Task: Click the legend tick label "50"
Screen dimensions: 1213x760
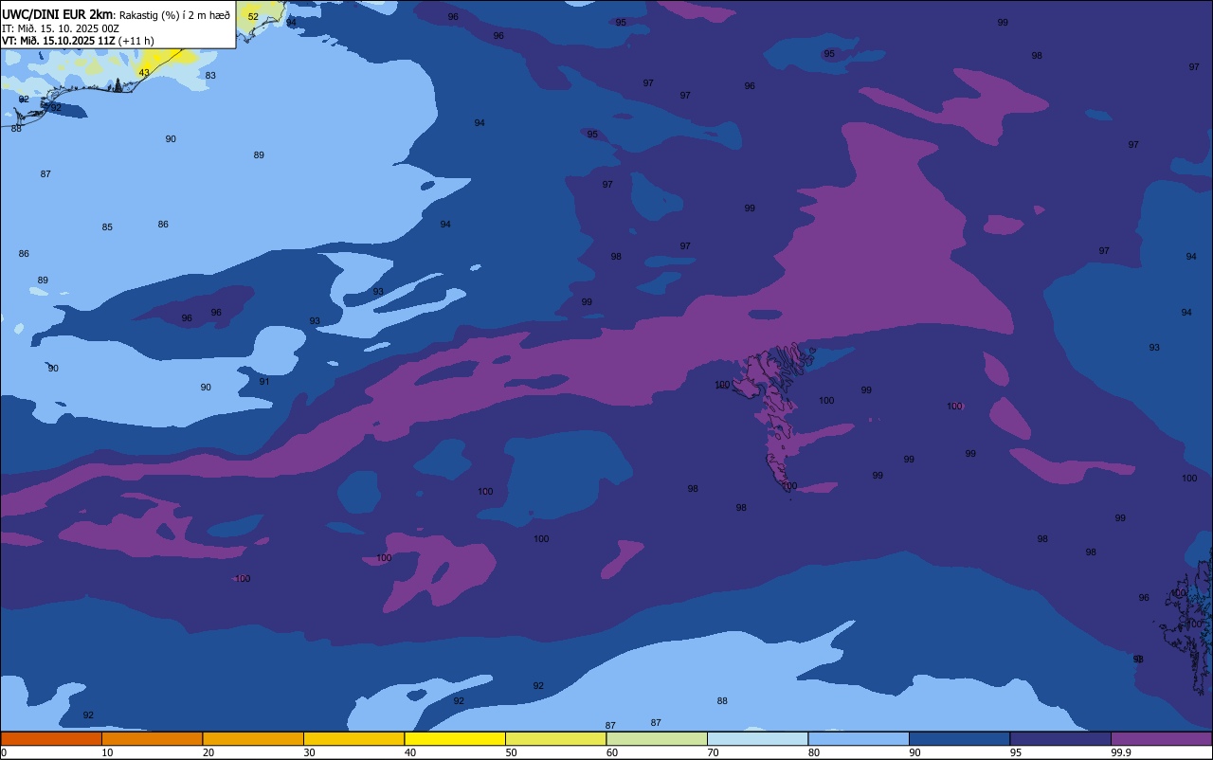Action: [511, 752]
